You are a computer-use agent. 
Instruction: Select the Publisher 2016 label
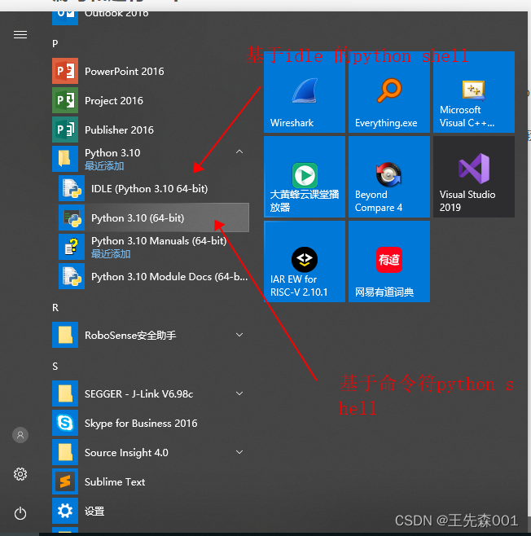tap(119, 130)
